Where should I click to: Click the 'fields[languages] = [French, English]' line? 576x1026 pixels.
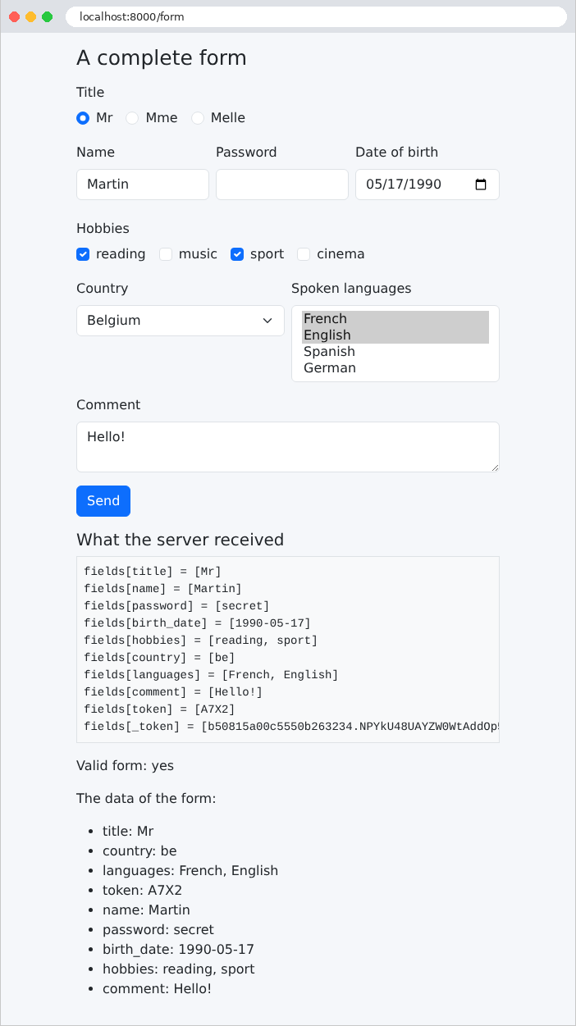[211, 675]
